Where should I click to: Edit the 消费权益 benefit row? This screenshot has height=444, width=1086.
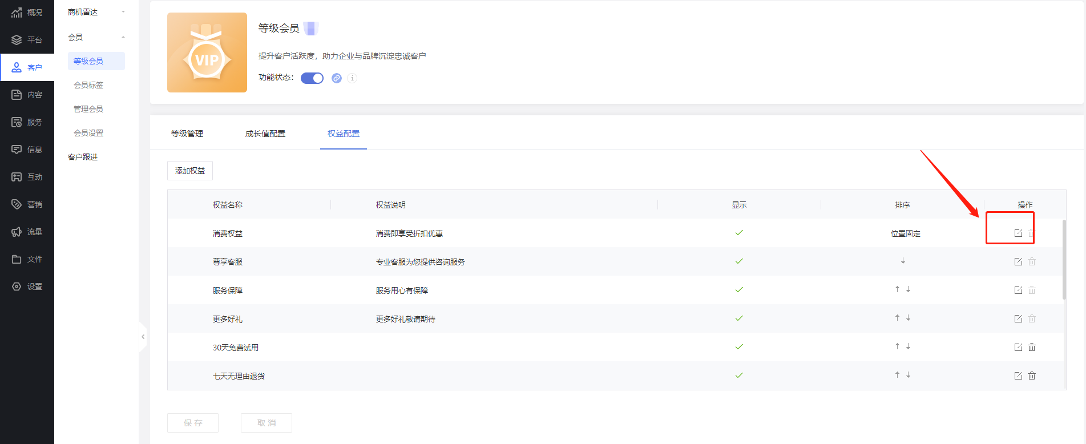(1018, 233)
